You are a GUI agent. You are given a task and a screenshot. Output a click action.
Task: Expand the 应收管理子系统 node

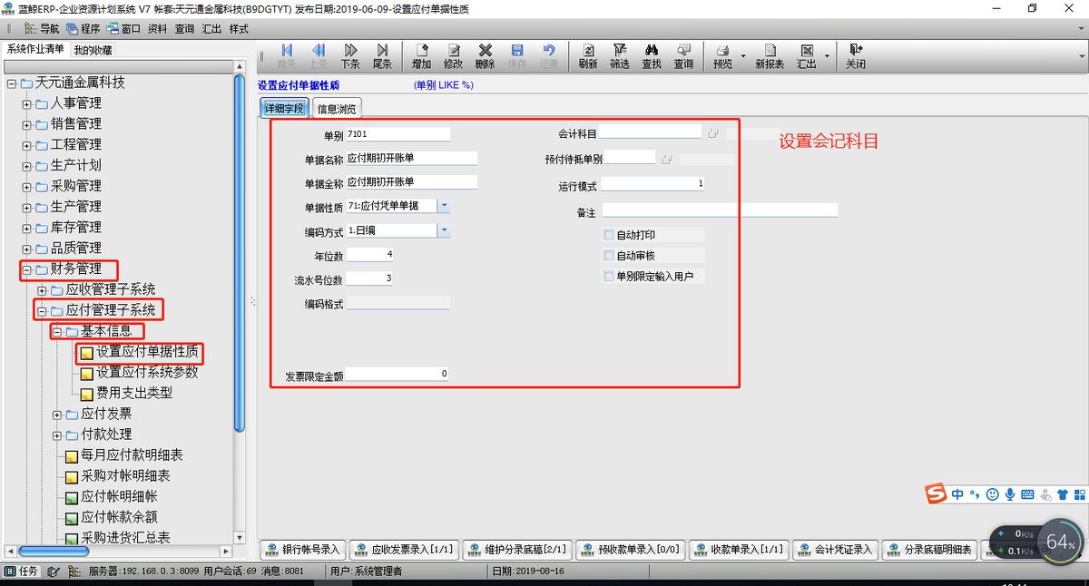coord(42,290)
